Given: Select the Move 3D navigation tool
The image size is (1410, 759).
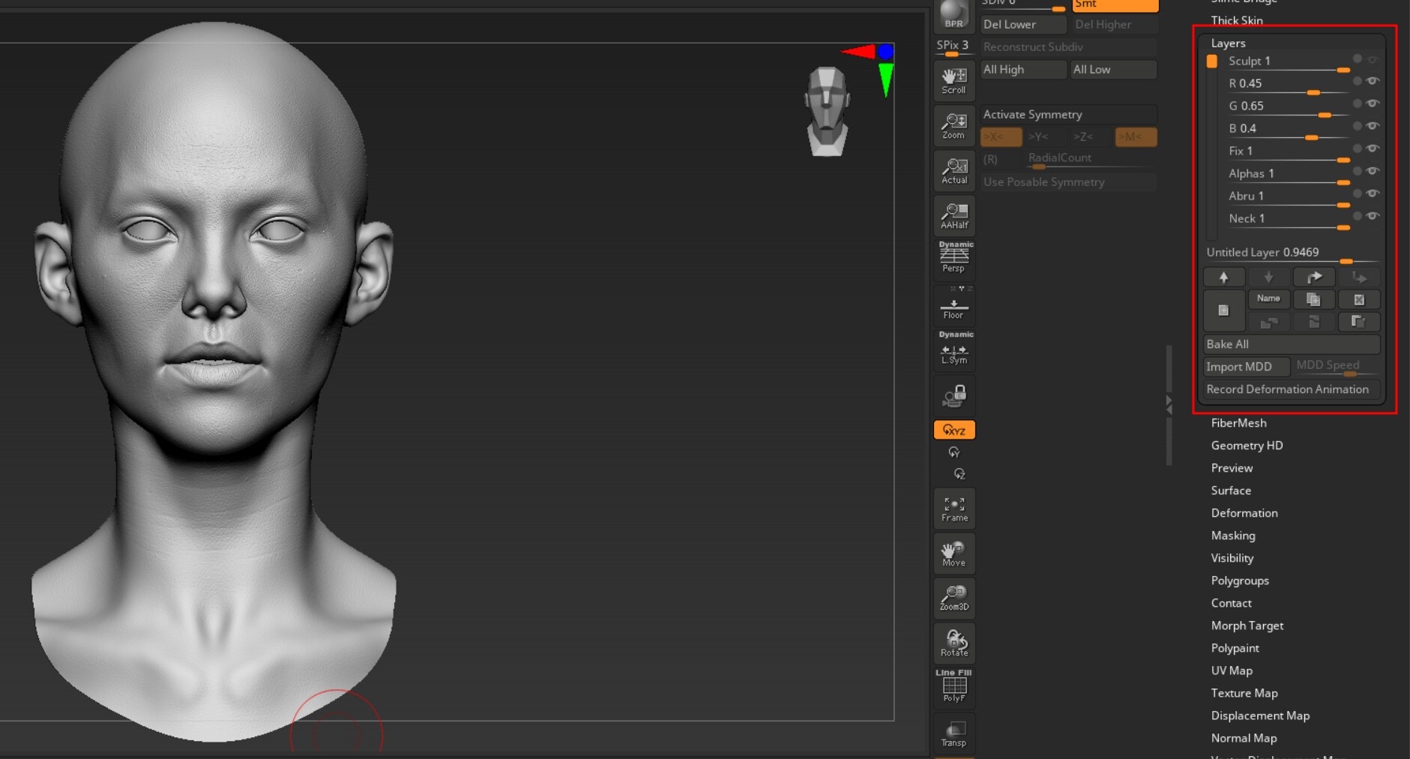Looking at the screenshot, I should [953, 554].
